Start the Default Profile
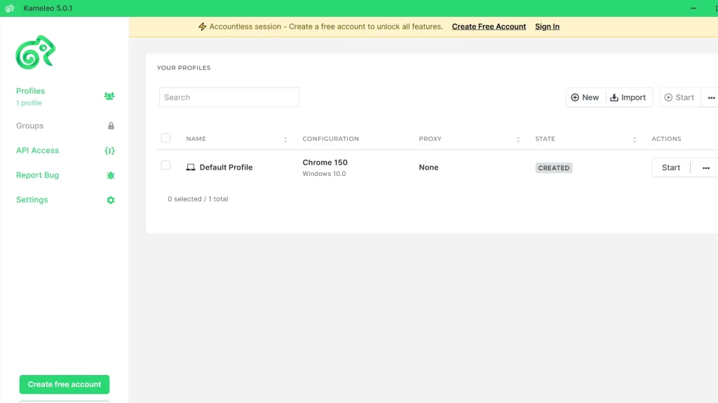The height and width of the screenshot is (403, 718). [671, 168]
